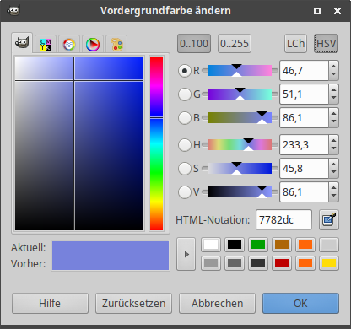Switch color model to LCh
Screen dimensions: 351x329
click(295, 44)
